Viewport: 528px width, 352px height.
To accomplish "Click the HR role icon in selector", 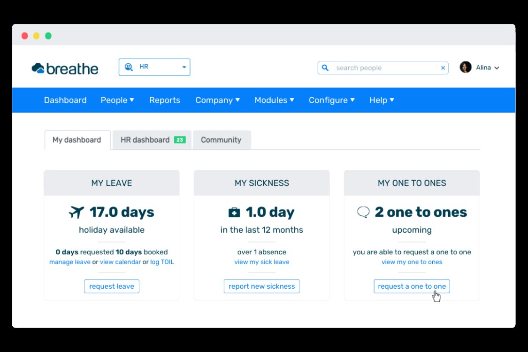I will coord(129,67).
